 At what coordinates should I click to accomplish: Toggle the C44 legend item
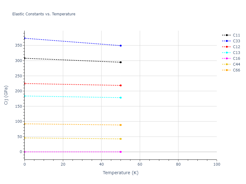(236, 64)
